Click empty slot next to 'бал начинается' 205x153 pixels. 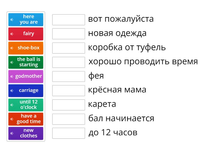click(68, 119)
